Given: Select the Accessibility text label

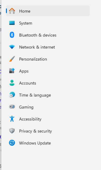Looking at the screenshot, I should pos(30,119).
